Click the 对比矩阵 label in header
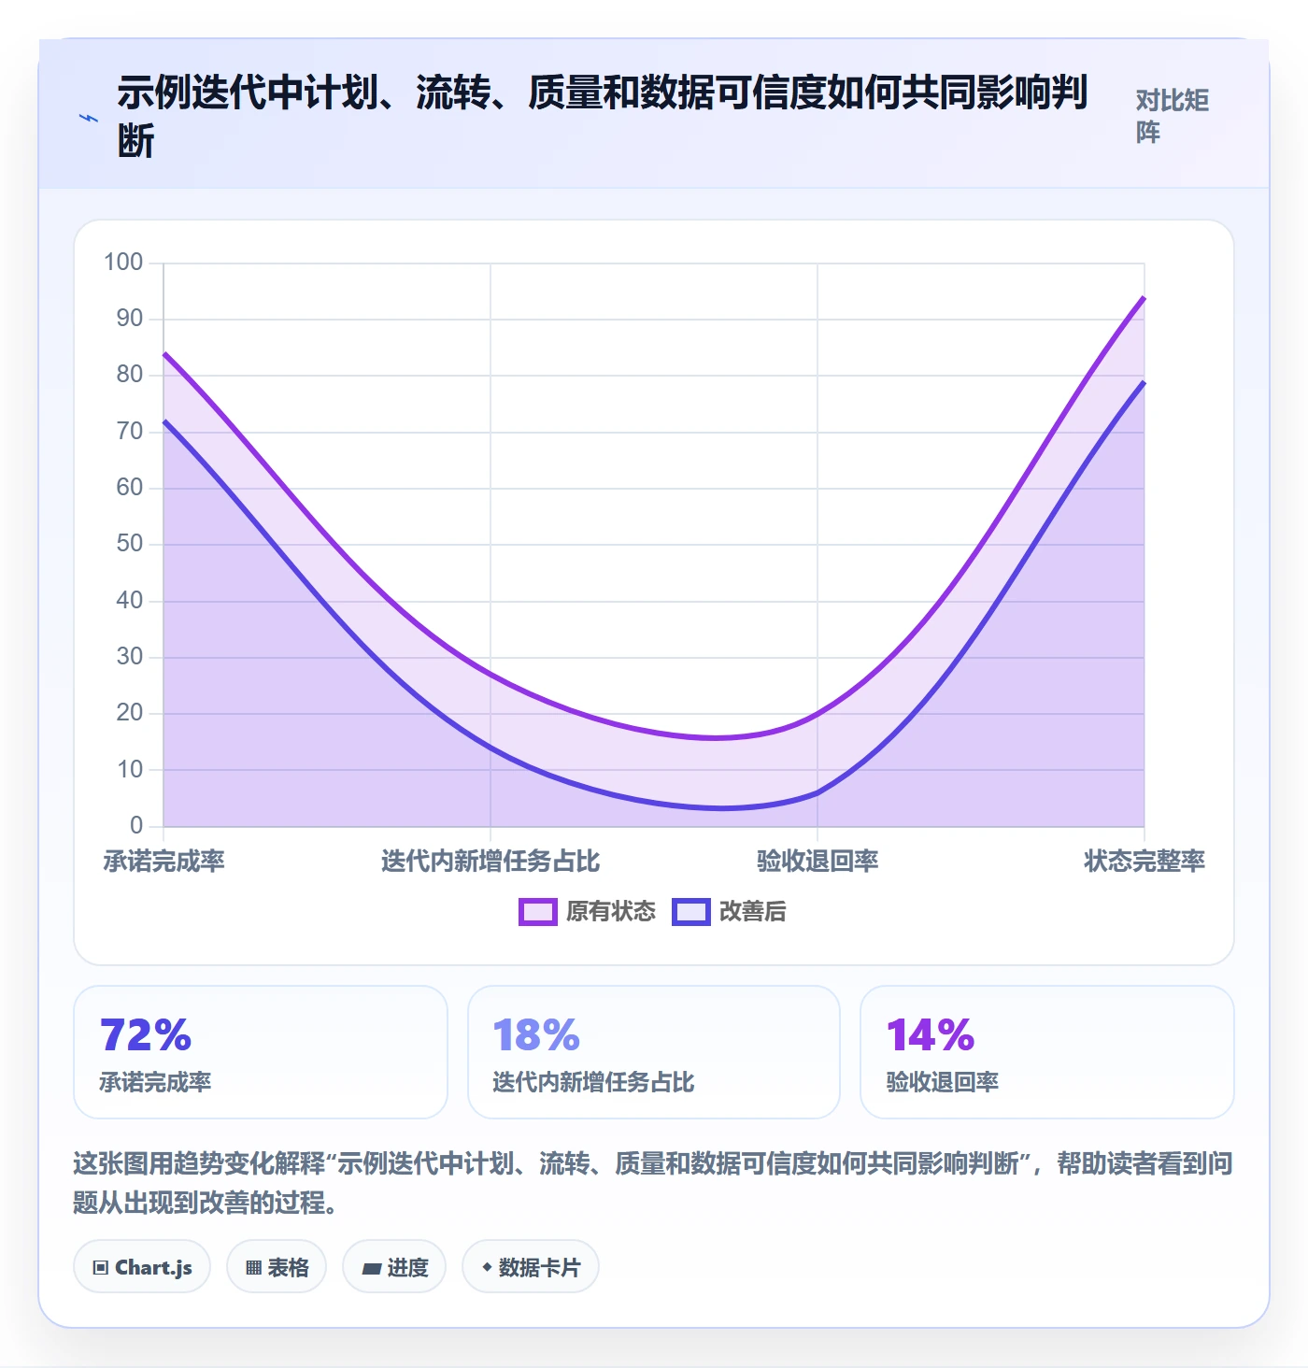The height and width of the screenshot is (1368, 1308). (1173, 116)
